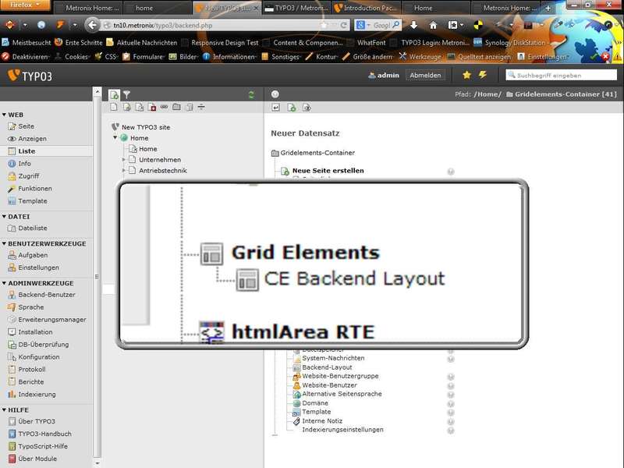The image size is (624, 468).
Task: Create a new Backend-Layout record
Action: point(327,367)
